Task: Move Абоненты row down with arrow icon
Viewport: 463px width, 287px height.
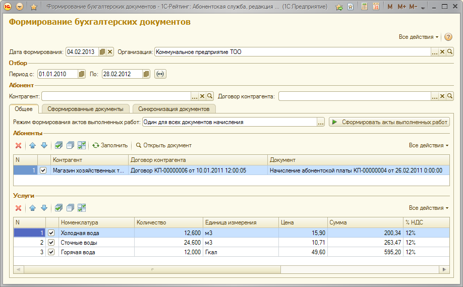Action: 44,145
